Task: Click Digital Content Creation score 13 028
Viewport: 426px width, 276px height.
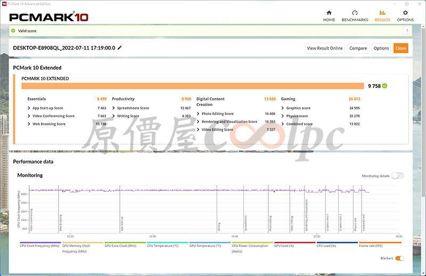Action: (x=270, y=99)
